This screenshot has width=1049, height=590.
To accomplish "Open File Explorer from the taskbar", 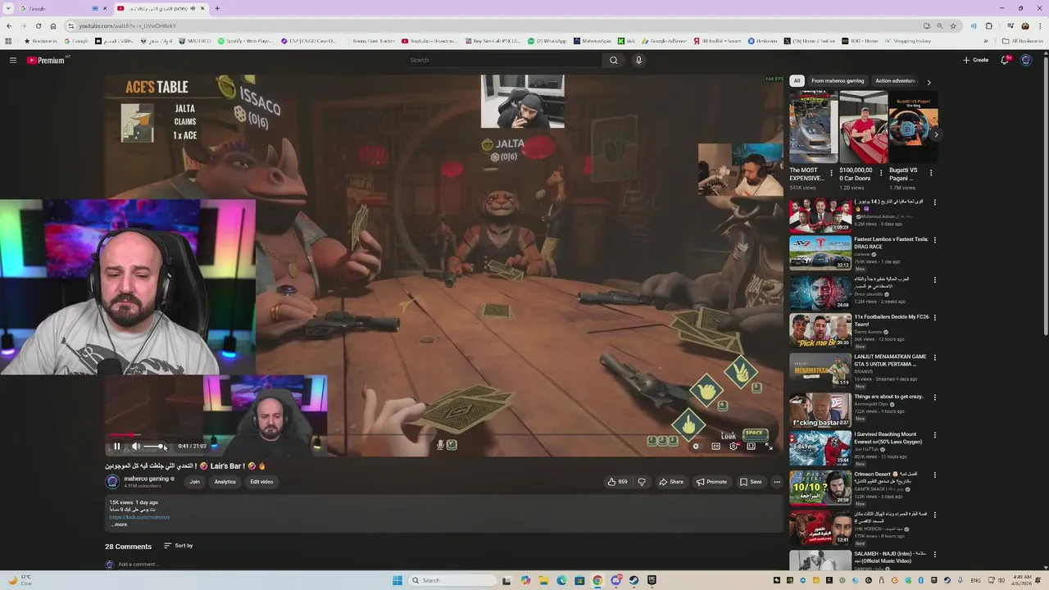I will point(543,580).
